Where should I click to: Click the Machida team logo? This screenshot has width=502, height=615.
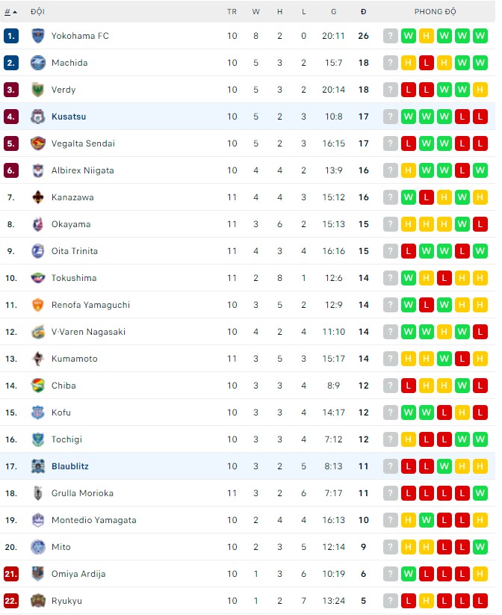pos(38,63)
